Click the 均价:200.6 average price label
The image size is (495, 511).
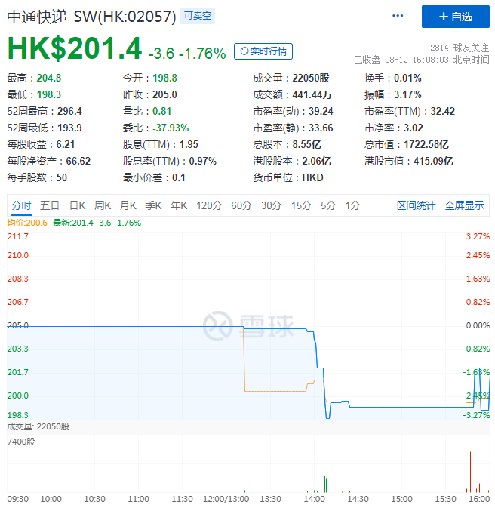click(x=27, y=223)
